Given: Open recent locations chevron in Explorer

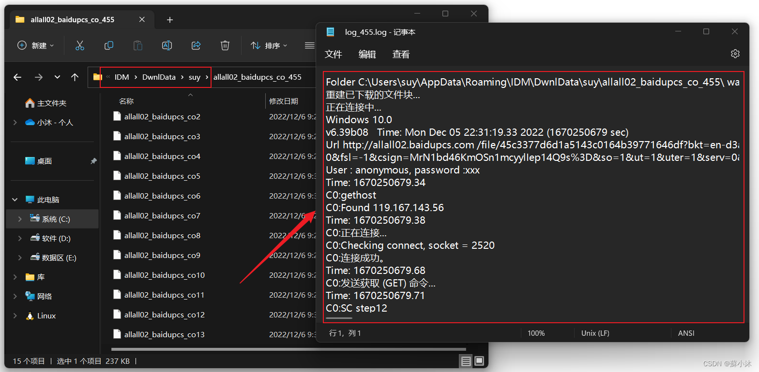Looking at the screenshot, I should [x=58, y=77].
